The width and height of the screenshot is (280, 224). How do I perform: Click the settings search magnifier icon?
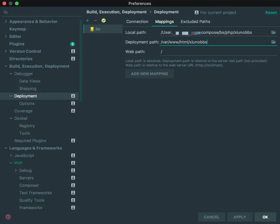pyautogui.click(x=6, y=12)
